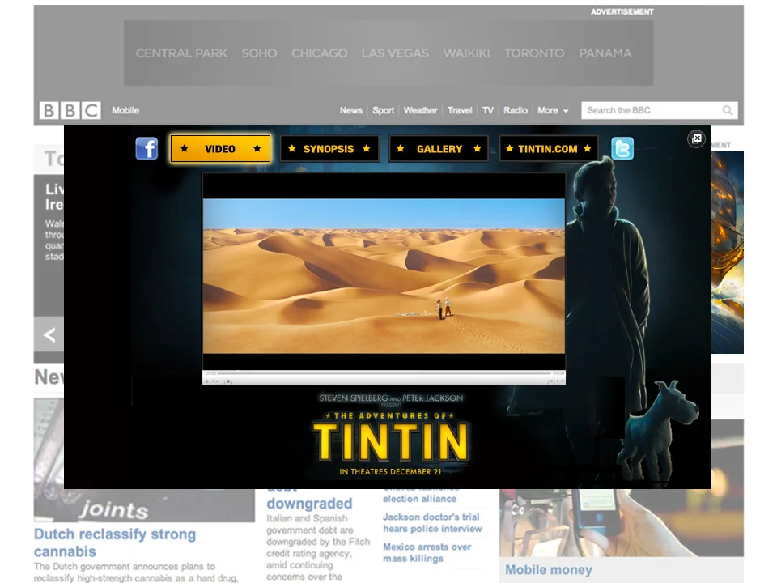Go to BBC home via logo
This screenshot has height=583, width=777.
(70, 110)
